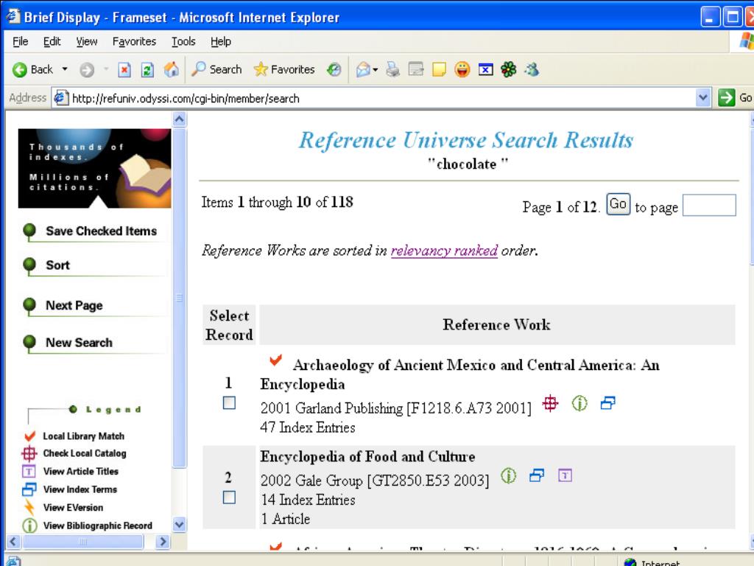Click the sidebar horizontal scroll right arrow

click(163, 542)
